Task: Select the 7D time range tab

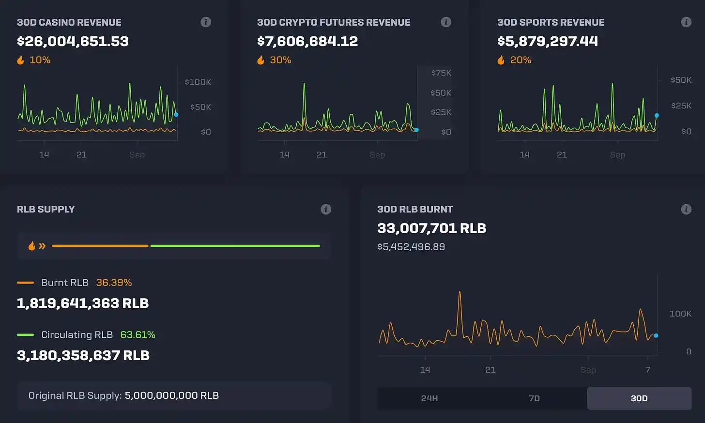Action: (534, 398)
